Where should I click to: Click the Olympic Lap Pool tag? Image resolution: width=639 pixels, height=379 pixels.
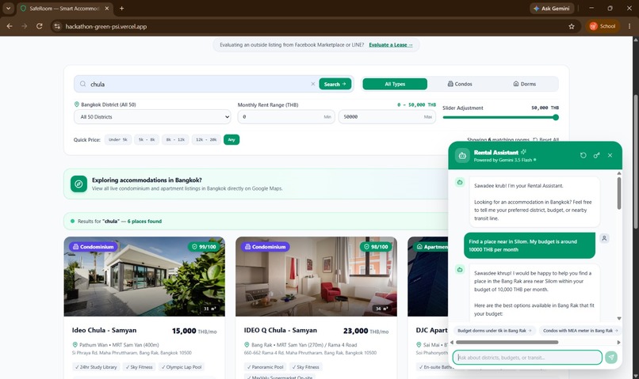(x=182, y=367)
